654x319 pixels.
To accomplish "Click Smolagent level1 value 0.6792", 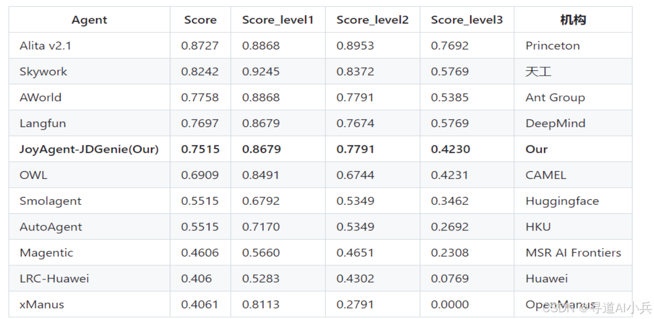I will point(261,201).
